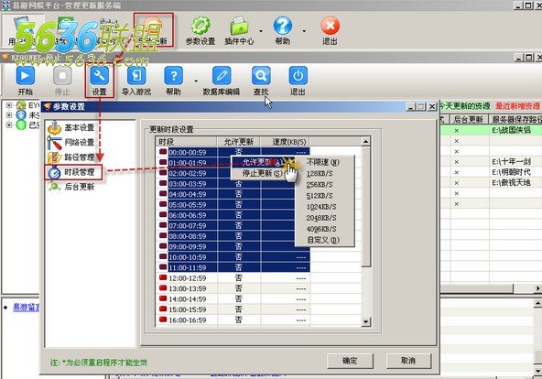The height and width of the screenshot is (379, 542).
Task: Select the 256KB/S speed option
Action: click(325, 185)
